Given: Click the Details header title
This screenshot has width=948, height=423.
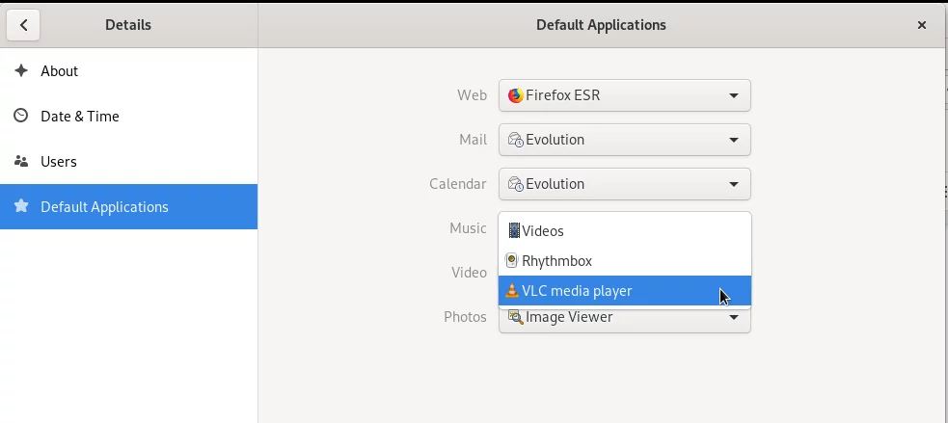Looking at the screenshot, I should [128, 25].
